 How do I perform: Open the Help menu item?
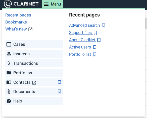(34, 101)
